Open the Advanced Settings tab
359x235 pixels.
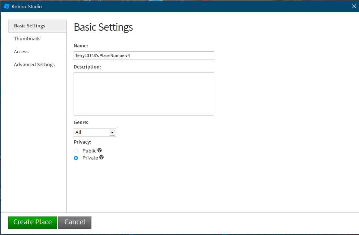pos(34,65)
